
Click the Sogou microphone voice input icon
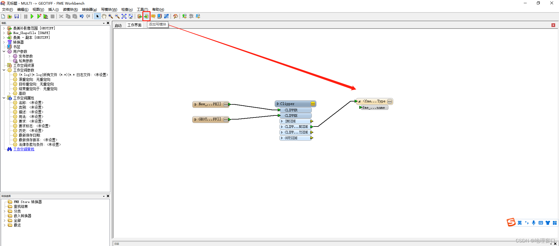(x=534, y=223)
